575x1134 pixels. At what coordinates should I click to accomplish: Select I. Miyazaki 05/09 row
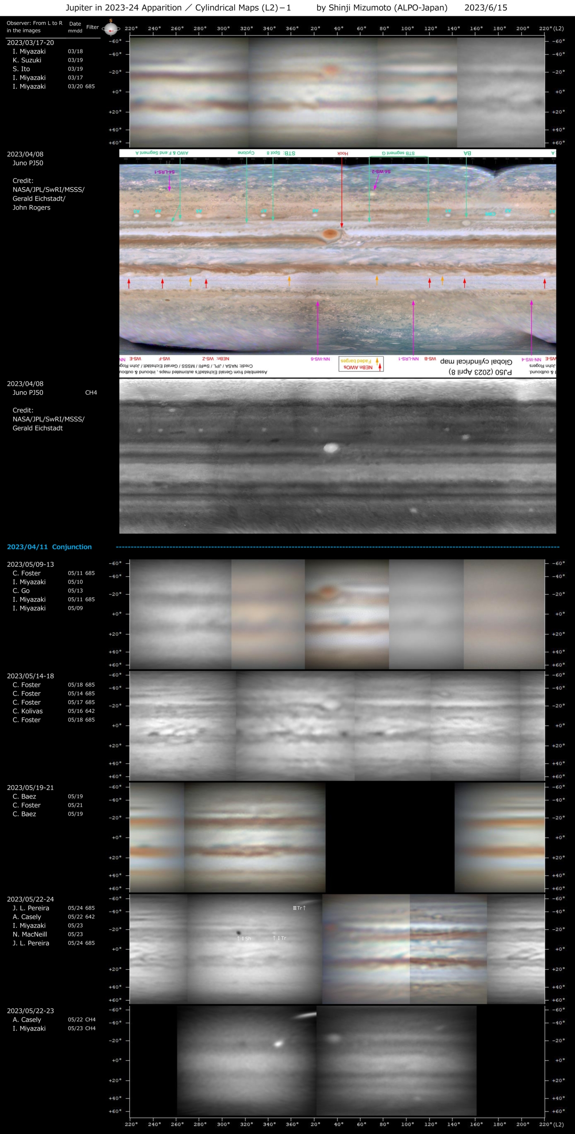click(x=47, y=608)
